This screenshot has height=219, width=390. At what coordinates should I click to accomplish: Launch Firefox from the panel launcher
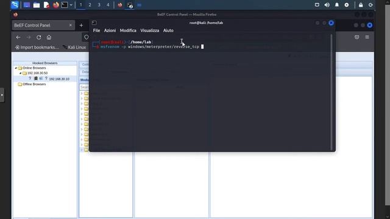pos(55,5)
